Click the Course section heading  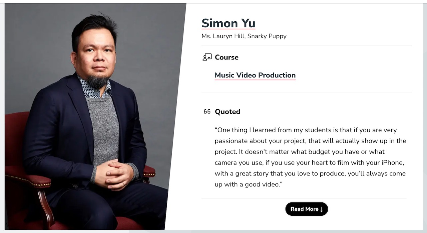pyautogui.click(x=227, y=57)
